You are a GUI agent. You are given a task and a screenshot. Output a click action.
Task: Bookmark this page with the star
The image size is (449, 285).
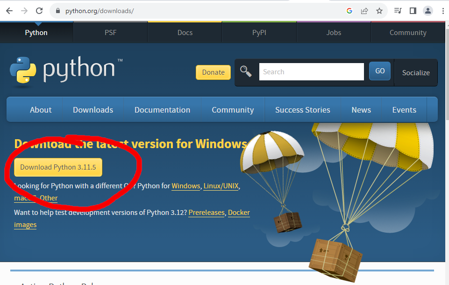pos(379,11)
